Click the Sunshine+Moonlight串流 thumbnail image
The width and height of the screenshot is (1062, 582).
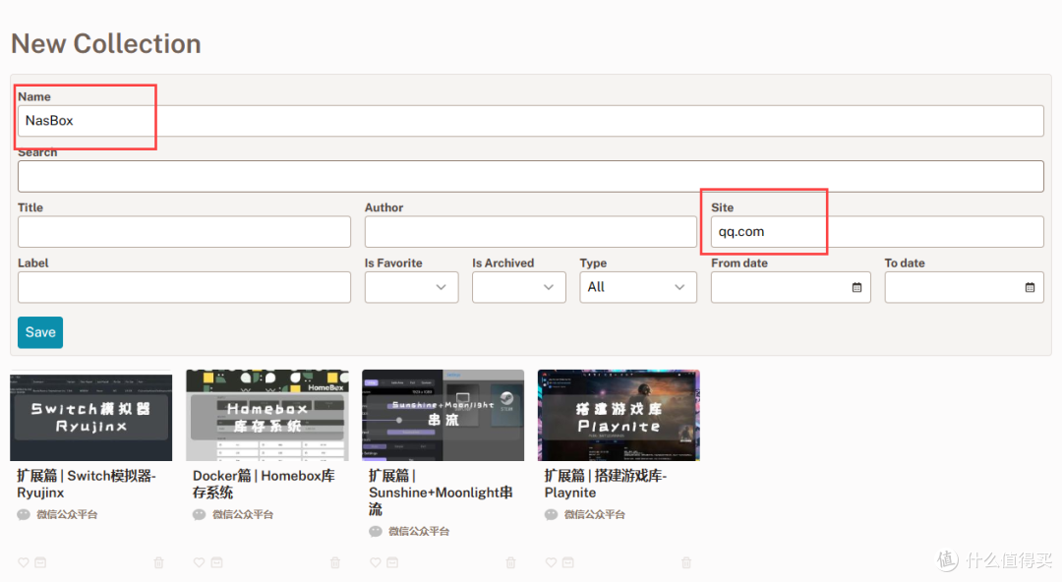click(442, 415)
